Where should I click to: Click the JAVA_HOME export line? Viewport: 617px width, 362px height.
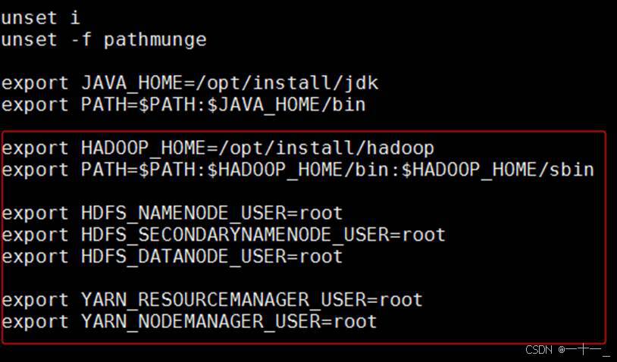[189, 84]
